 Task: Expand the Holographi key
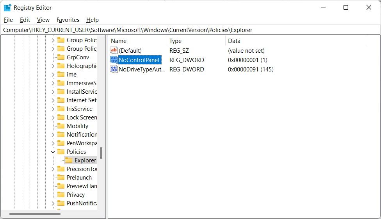click(x=53, y=66)
